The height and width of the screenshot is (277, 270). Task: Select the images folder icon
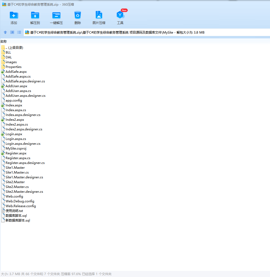(x=3, y=62)
